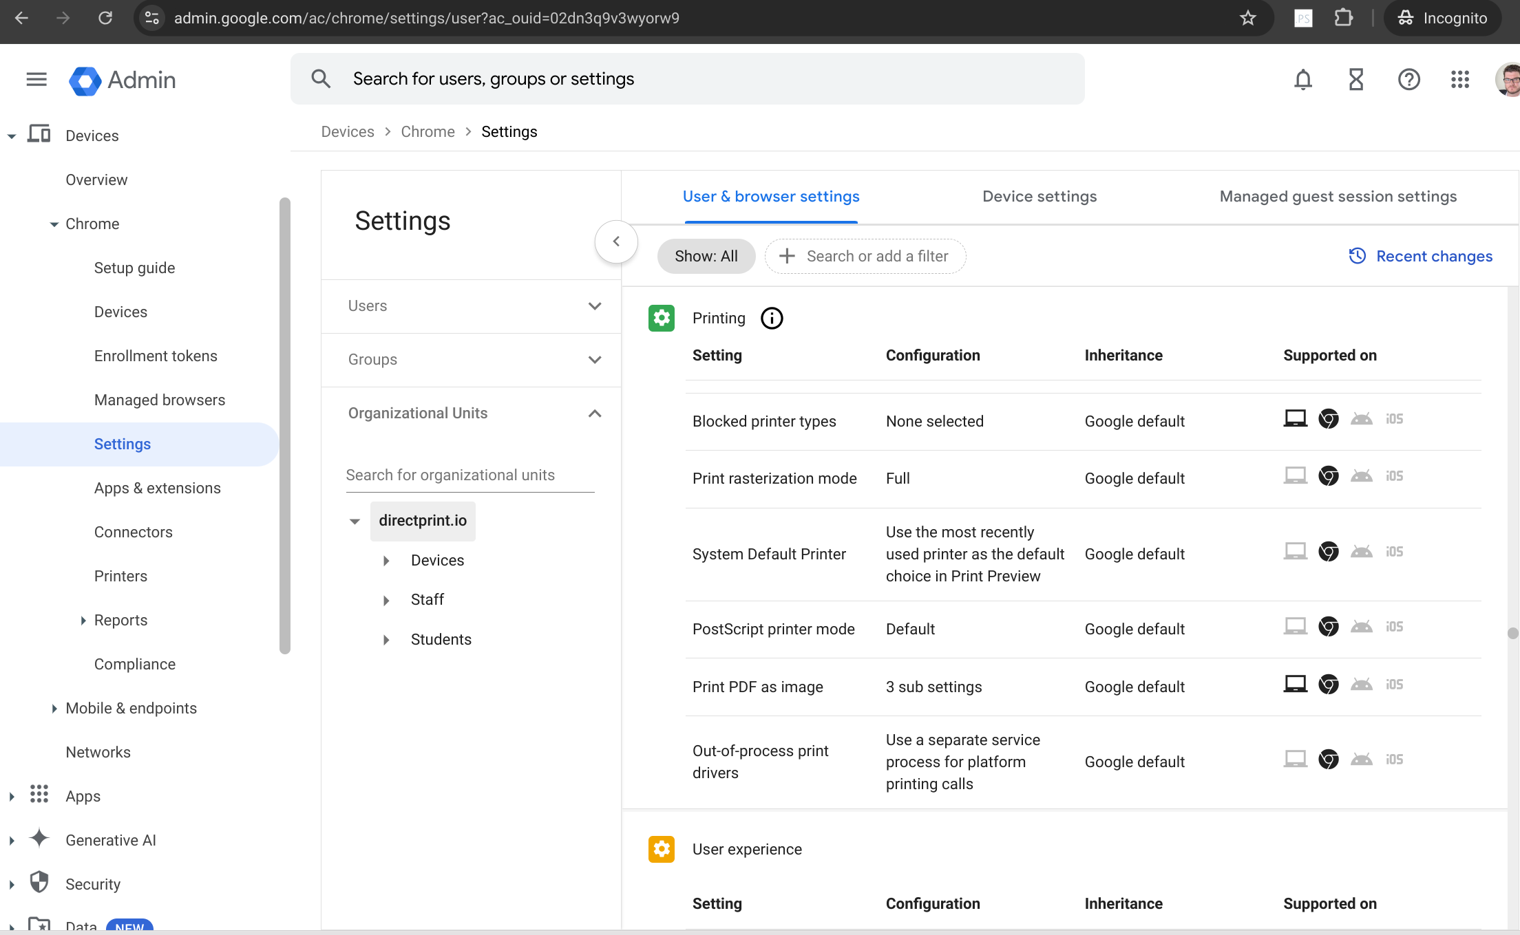Open Managed browsers in the sidebar

pos(160,400)
